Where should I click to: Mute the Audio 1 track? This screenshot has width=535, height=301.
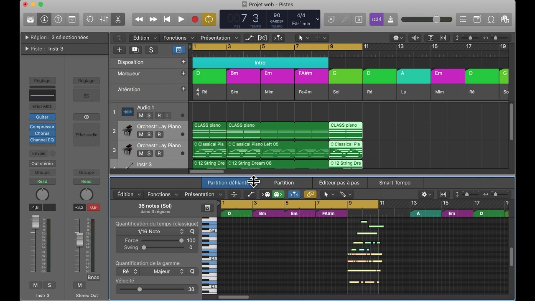(x=141, y=115)
